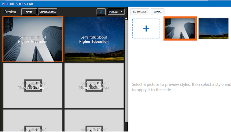Select the bottom-left partially visible placeholder preview
This screenshot has height=132, width=231.
(x=33, y=121)
